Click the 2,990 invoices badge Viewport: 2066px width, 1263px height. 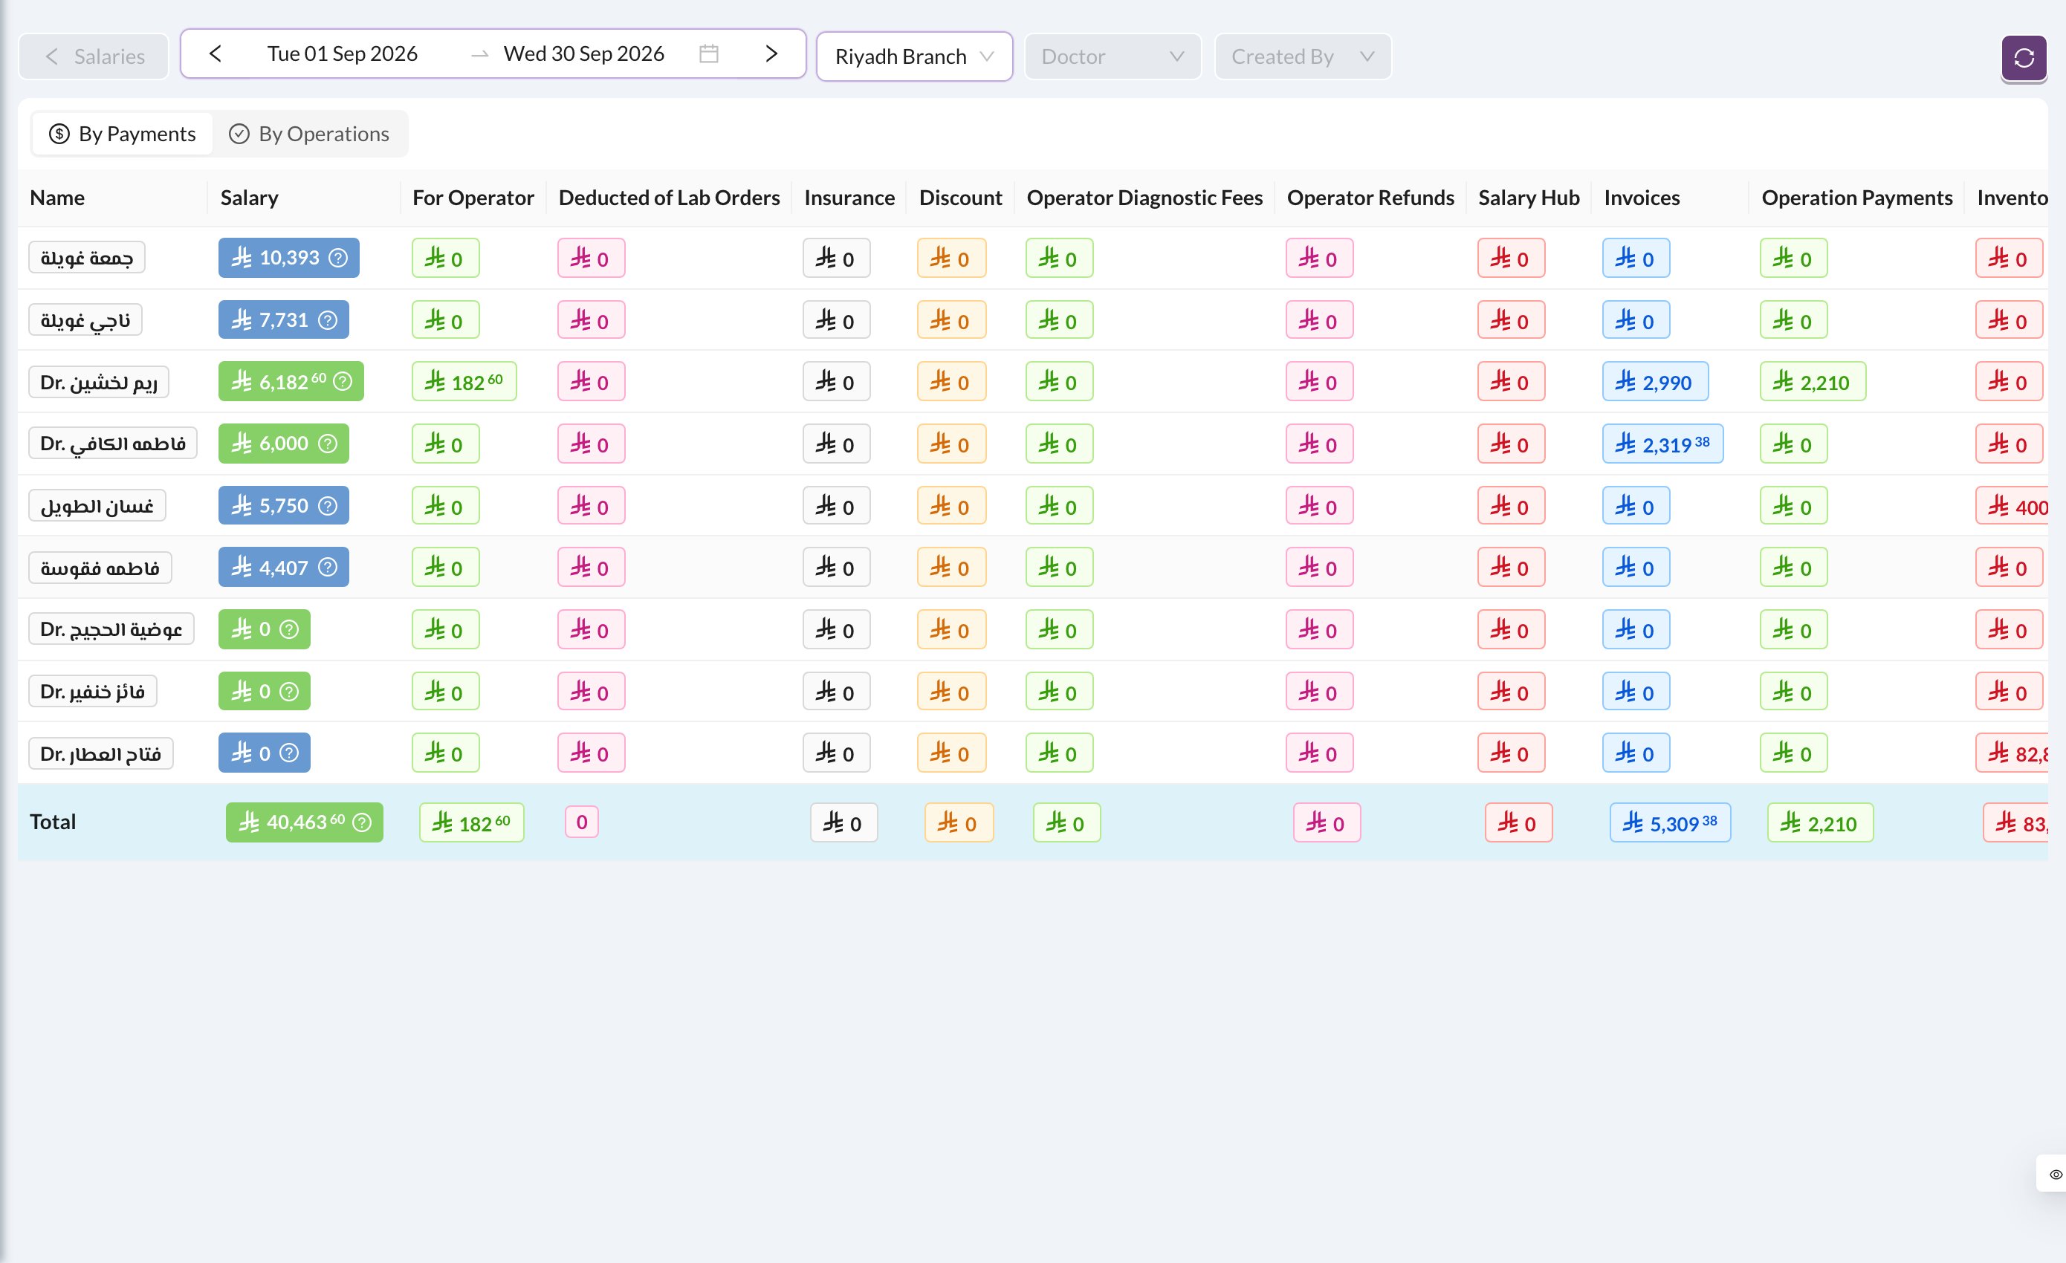[x=1654, y=382]
